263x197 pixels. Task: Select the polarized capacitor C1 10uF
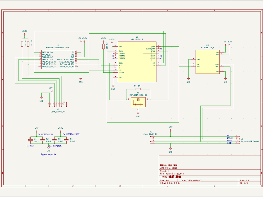(30, 140)
